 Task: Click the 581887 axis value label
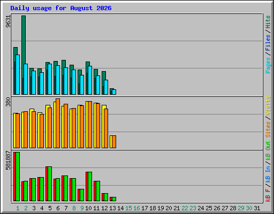pyautogui.click(x=8, y=160)
